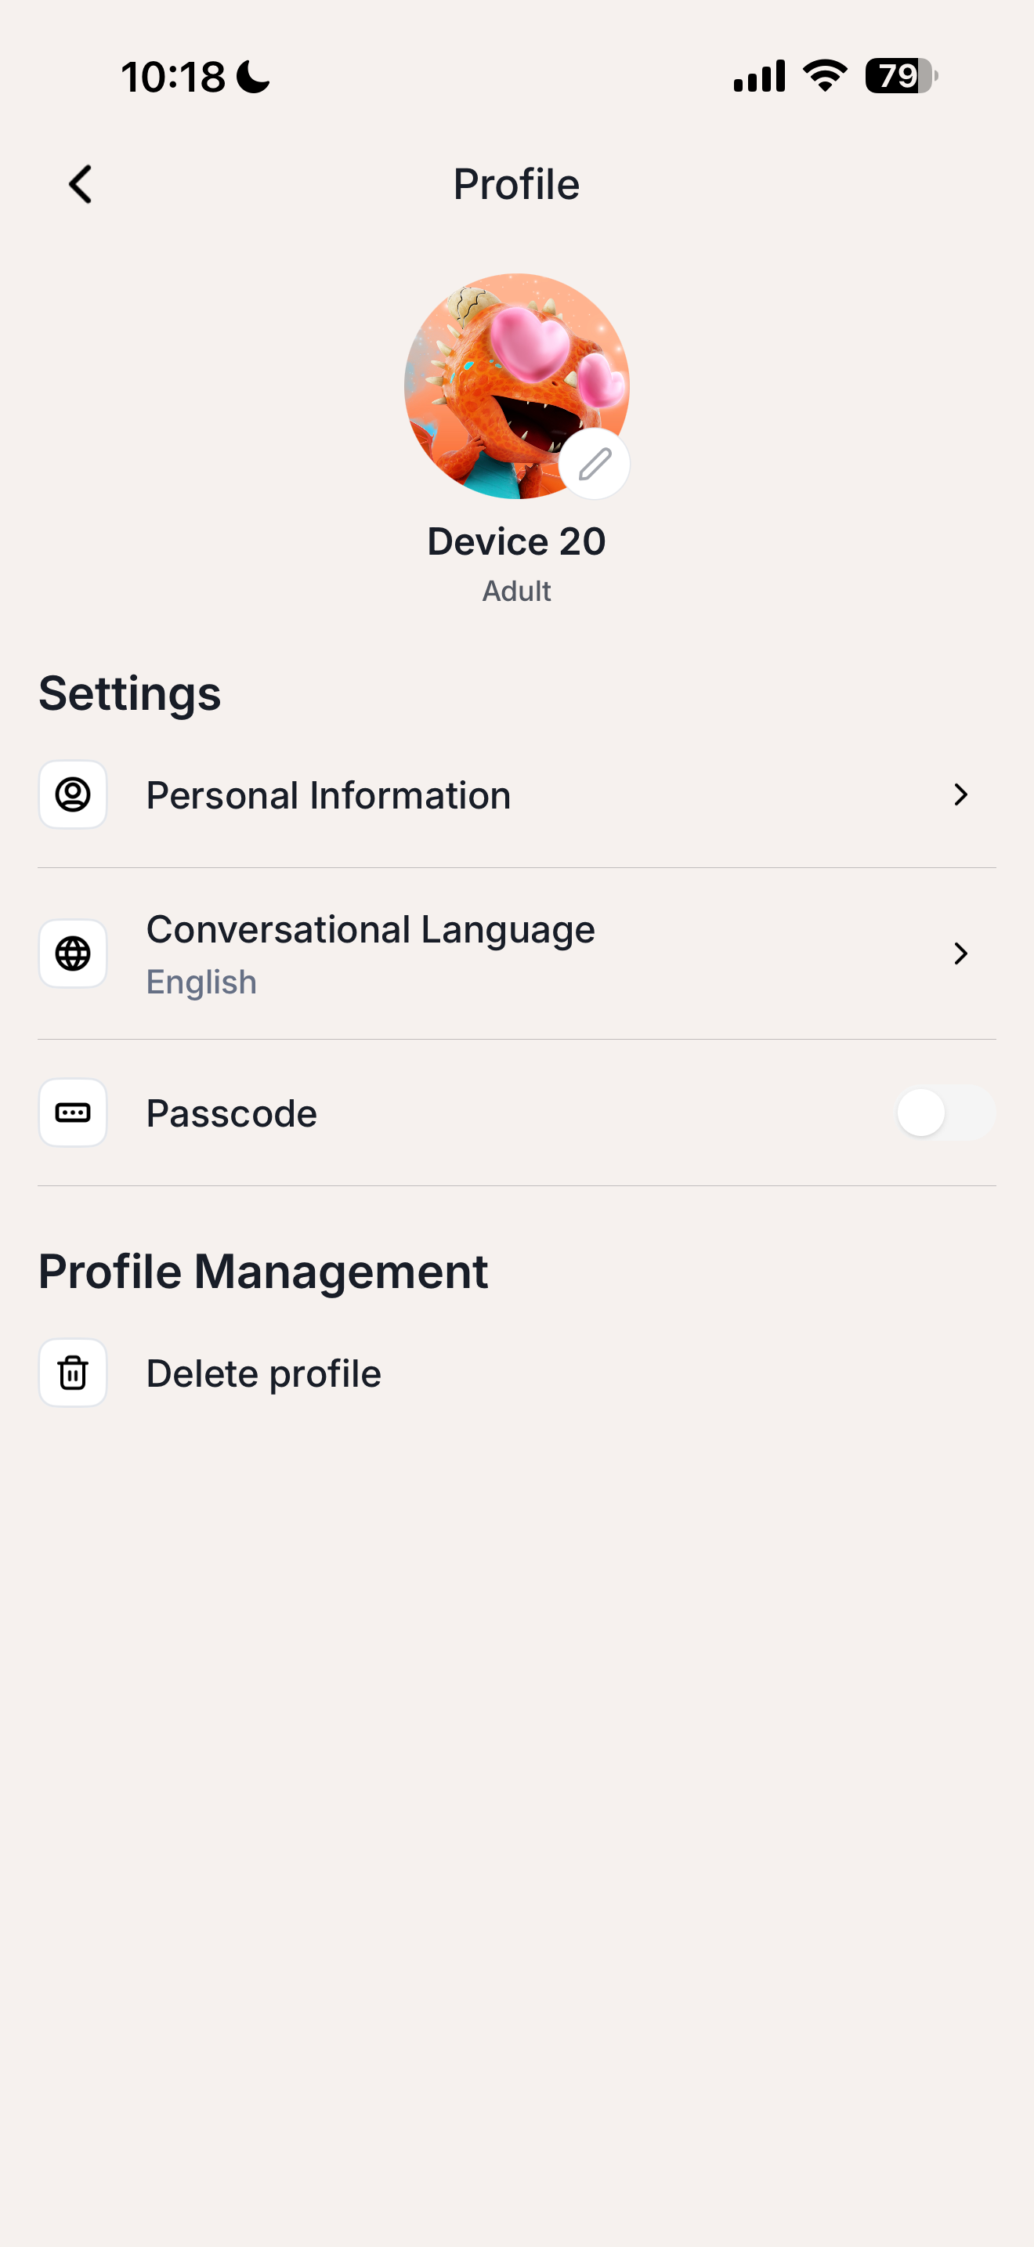Tap the Wi-Fi status icon
The height and width of the screenshot is (2247, 1034).
(825, 76)
